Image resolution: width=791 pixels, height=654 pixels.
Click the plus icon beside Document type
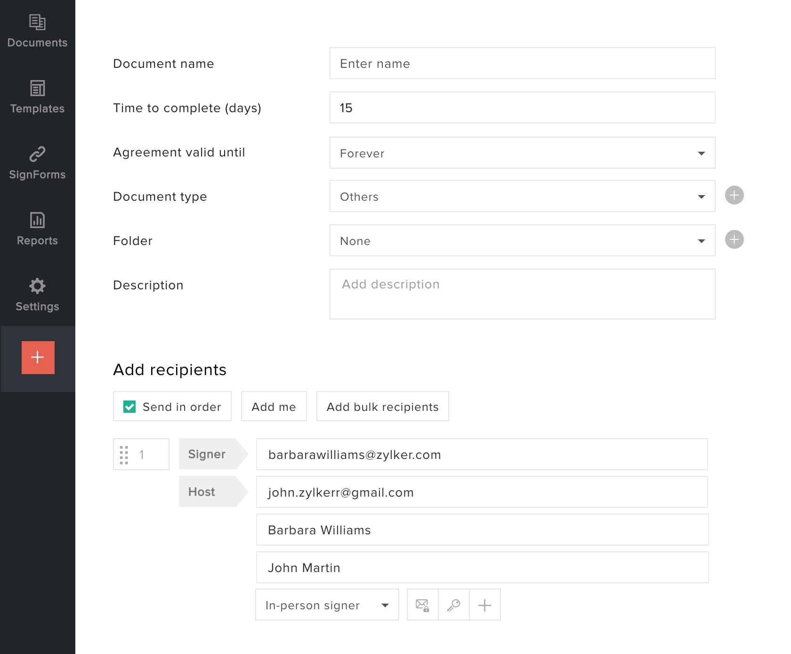pyautogui.click(x=734, y=196)
